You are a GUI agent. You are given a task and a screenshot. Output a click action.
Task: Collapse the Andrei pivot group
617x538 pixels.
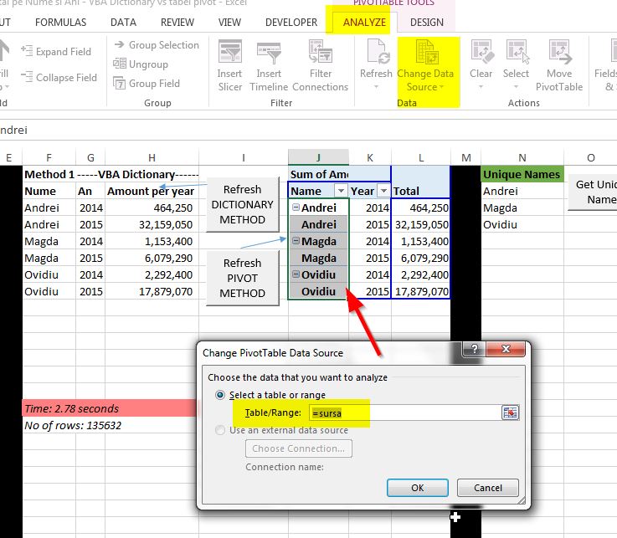pyautogui.click(x=296, y=208)
